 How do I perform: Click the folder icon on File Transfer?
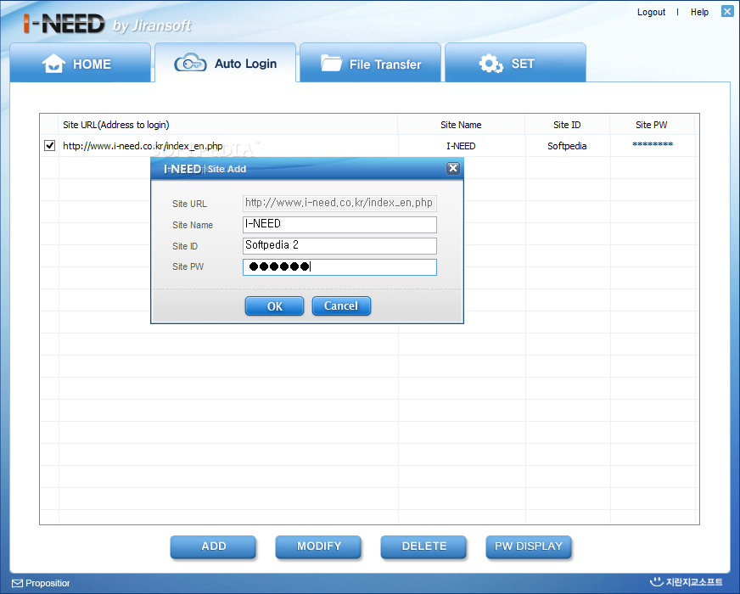coord(331,63)
